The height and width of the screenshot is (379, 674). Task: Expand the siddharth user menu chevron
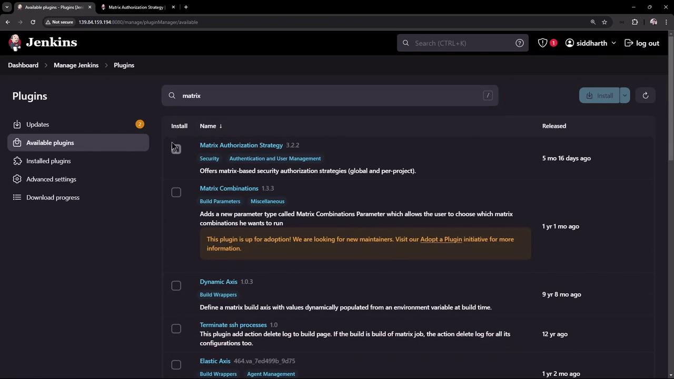[x=613, y=43]
